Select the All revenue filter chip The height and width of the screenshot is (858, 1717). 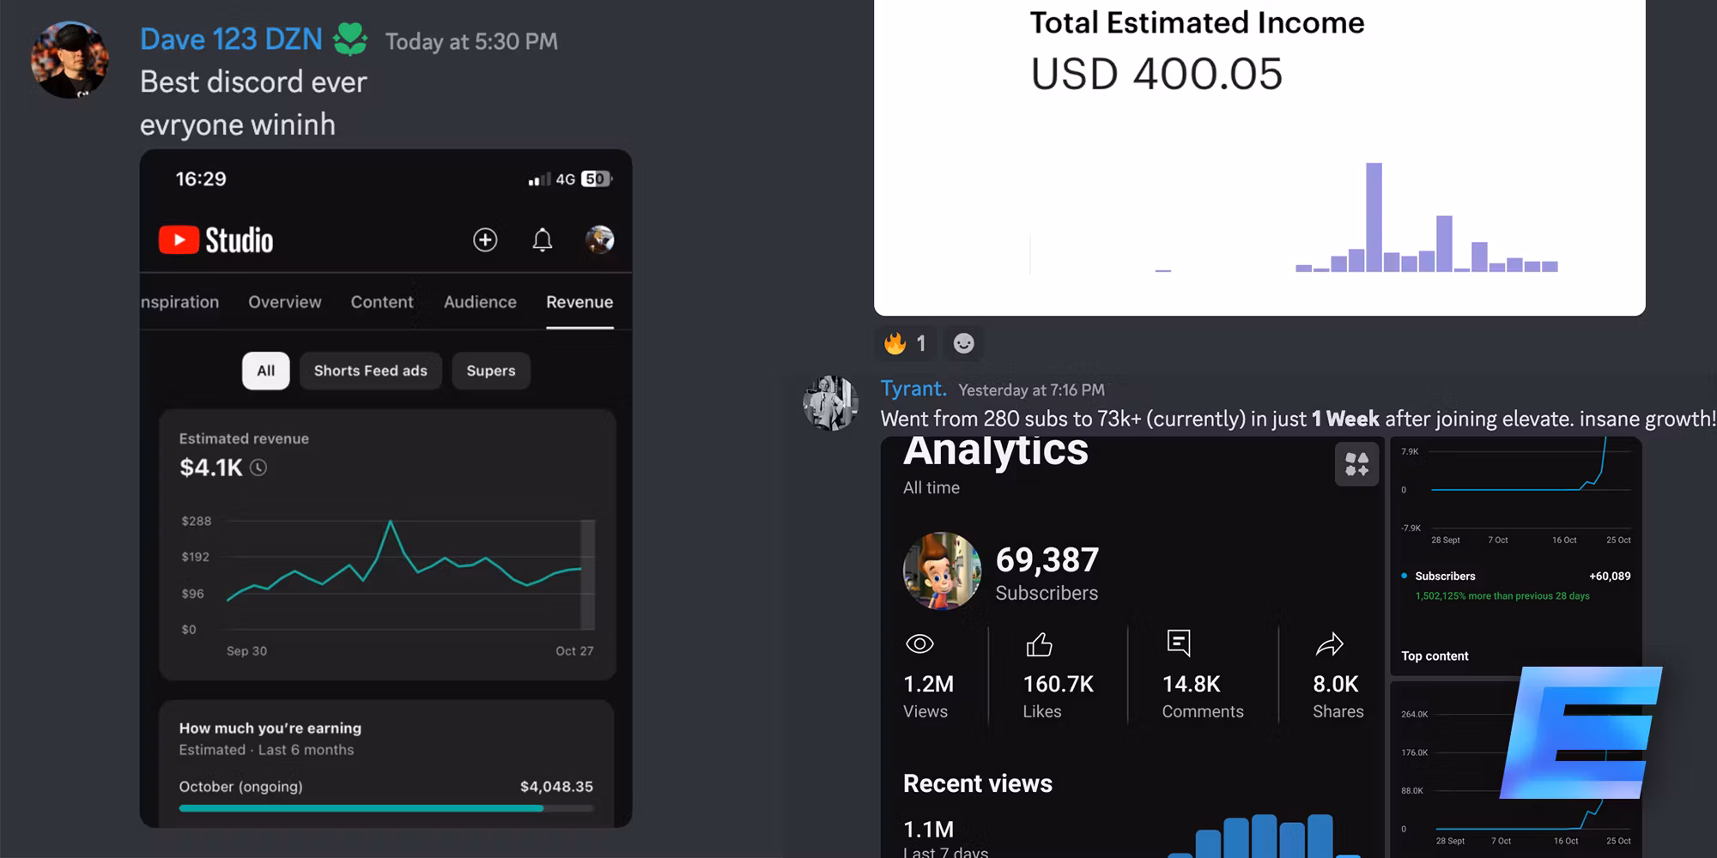point(265,371)
